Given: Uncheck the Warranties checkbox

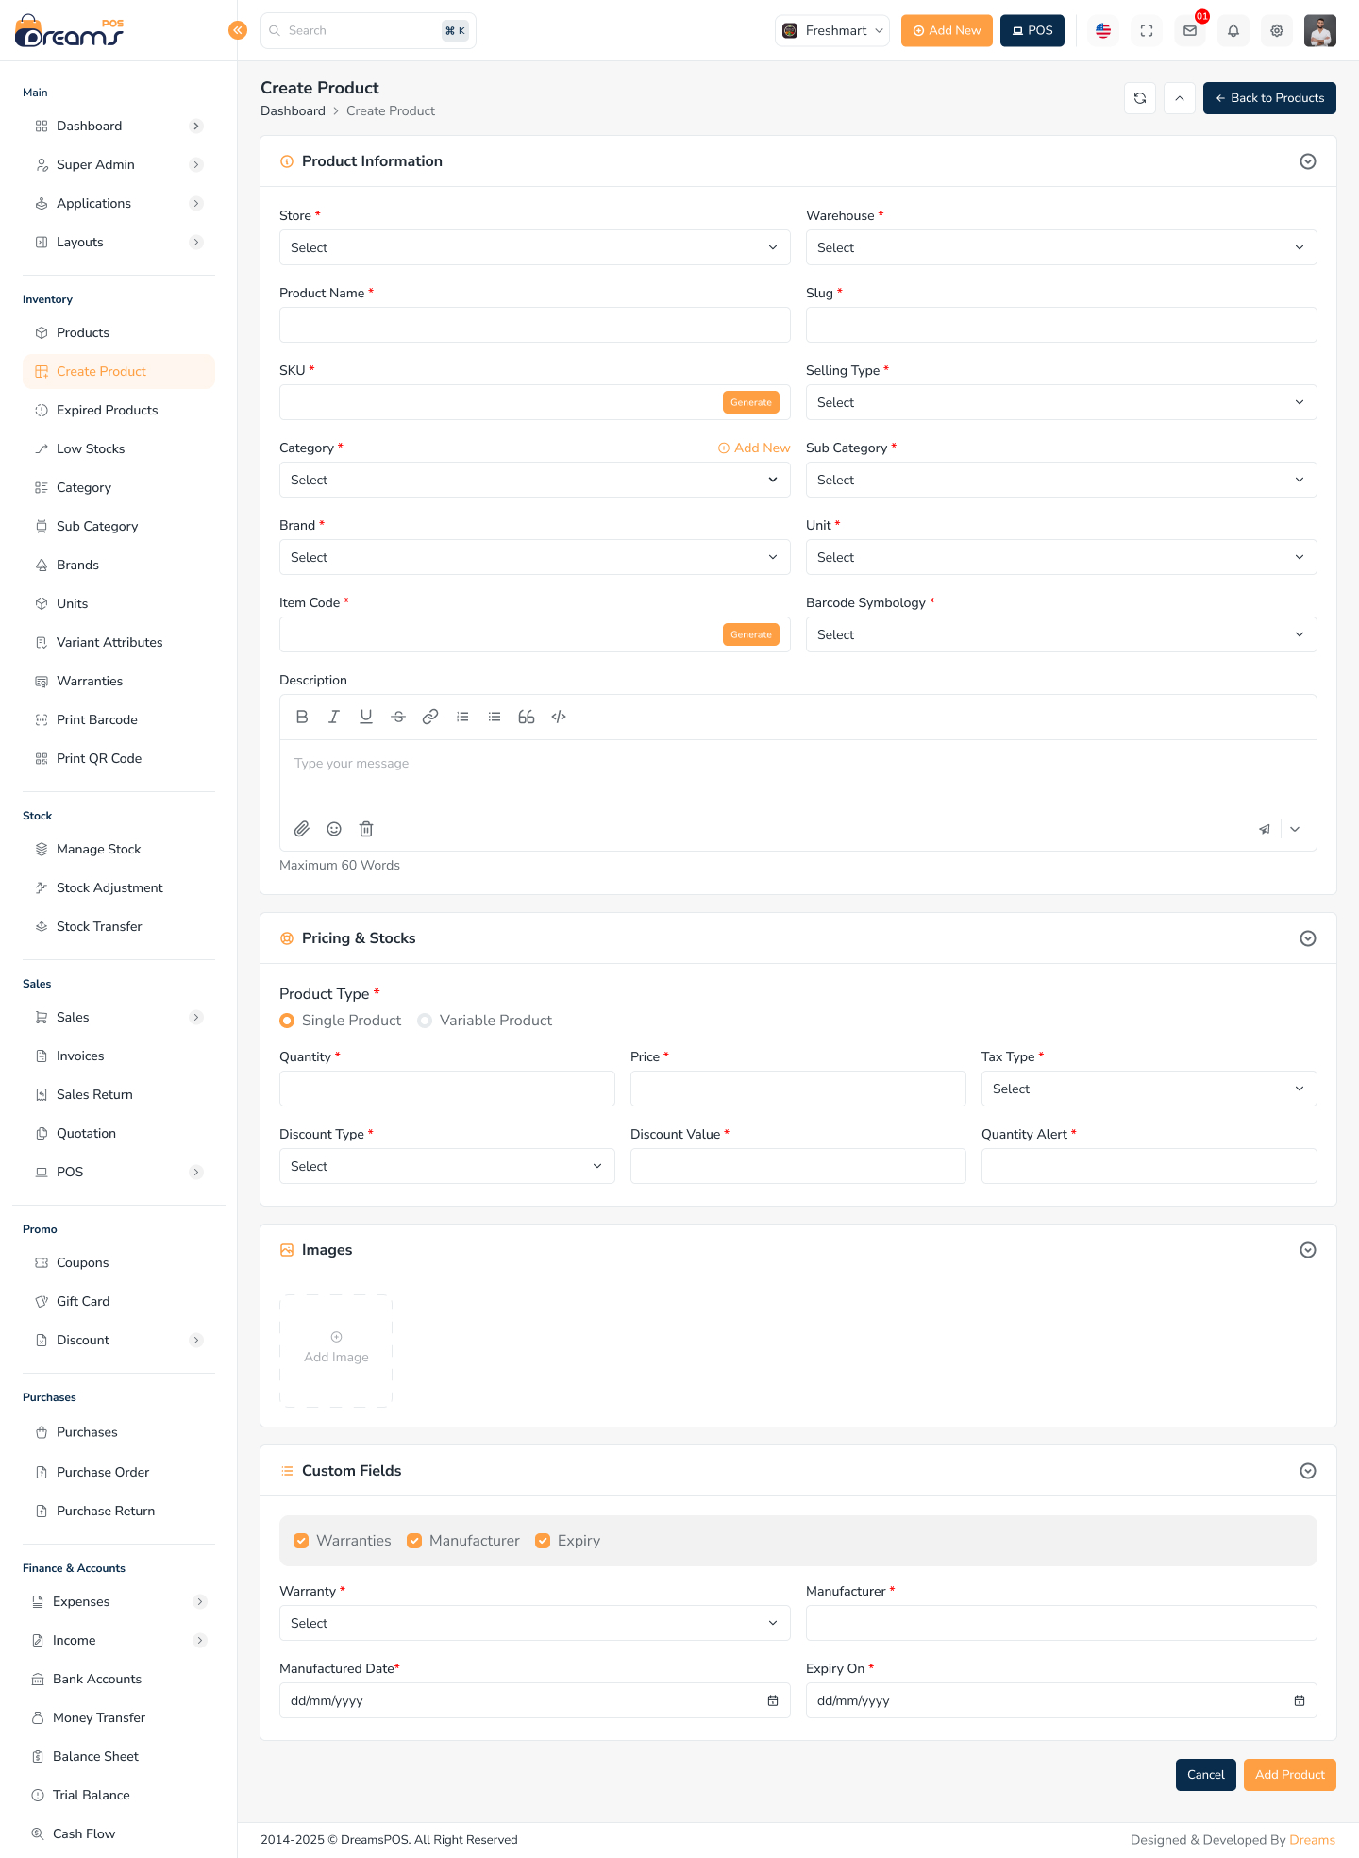Looking at the screenshot, I should 302,1541.
